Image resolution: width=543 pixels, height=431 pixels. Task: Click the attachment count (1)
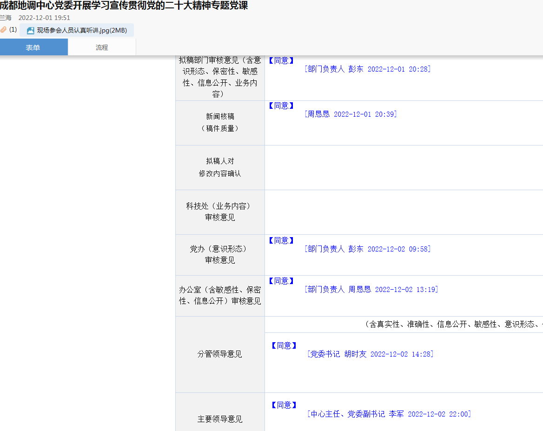(x=13, y=30)
